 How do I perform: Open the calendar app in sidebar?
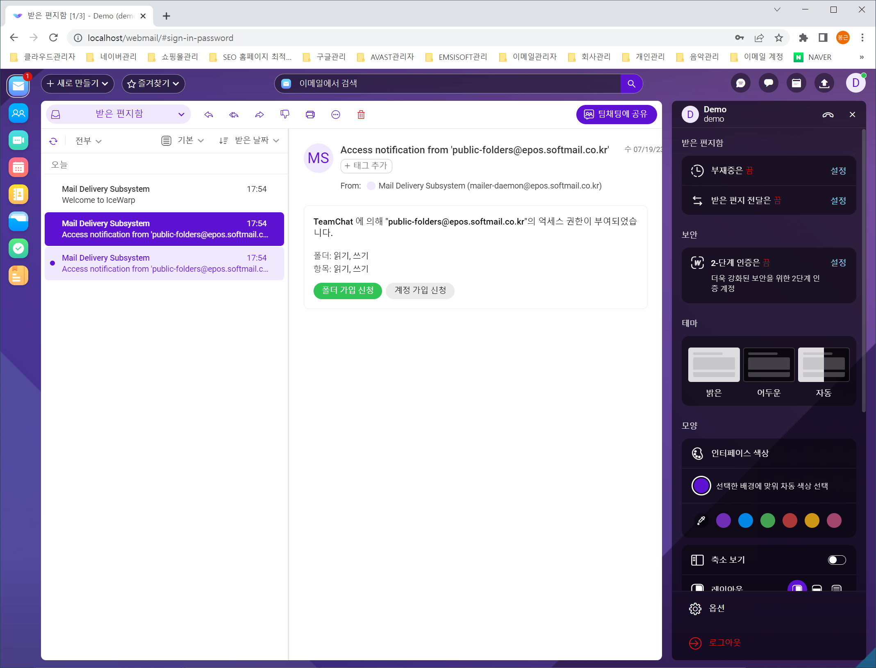(x=18, y=167)
